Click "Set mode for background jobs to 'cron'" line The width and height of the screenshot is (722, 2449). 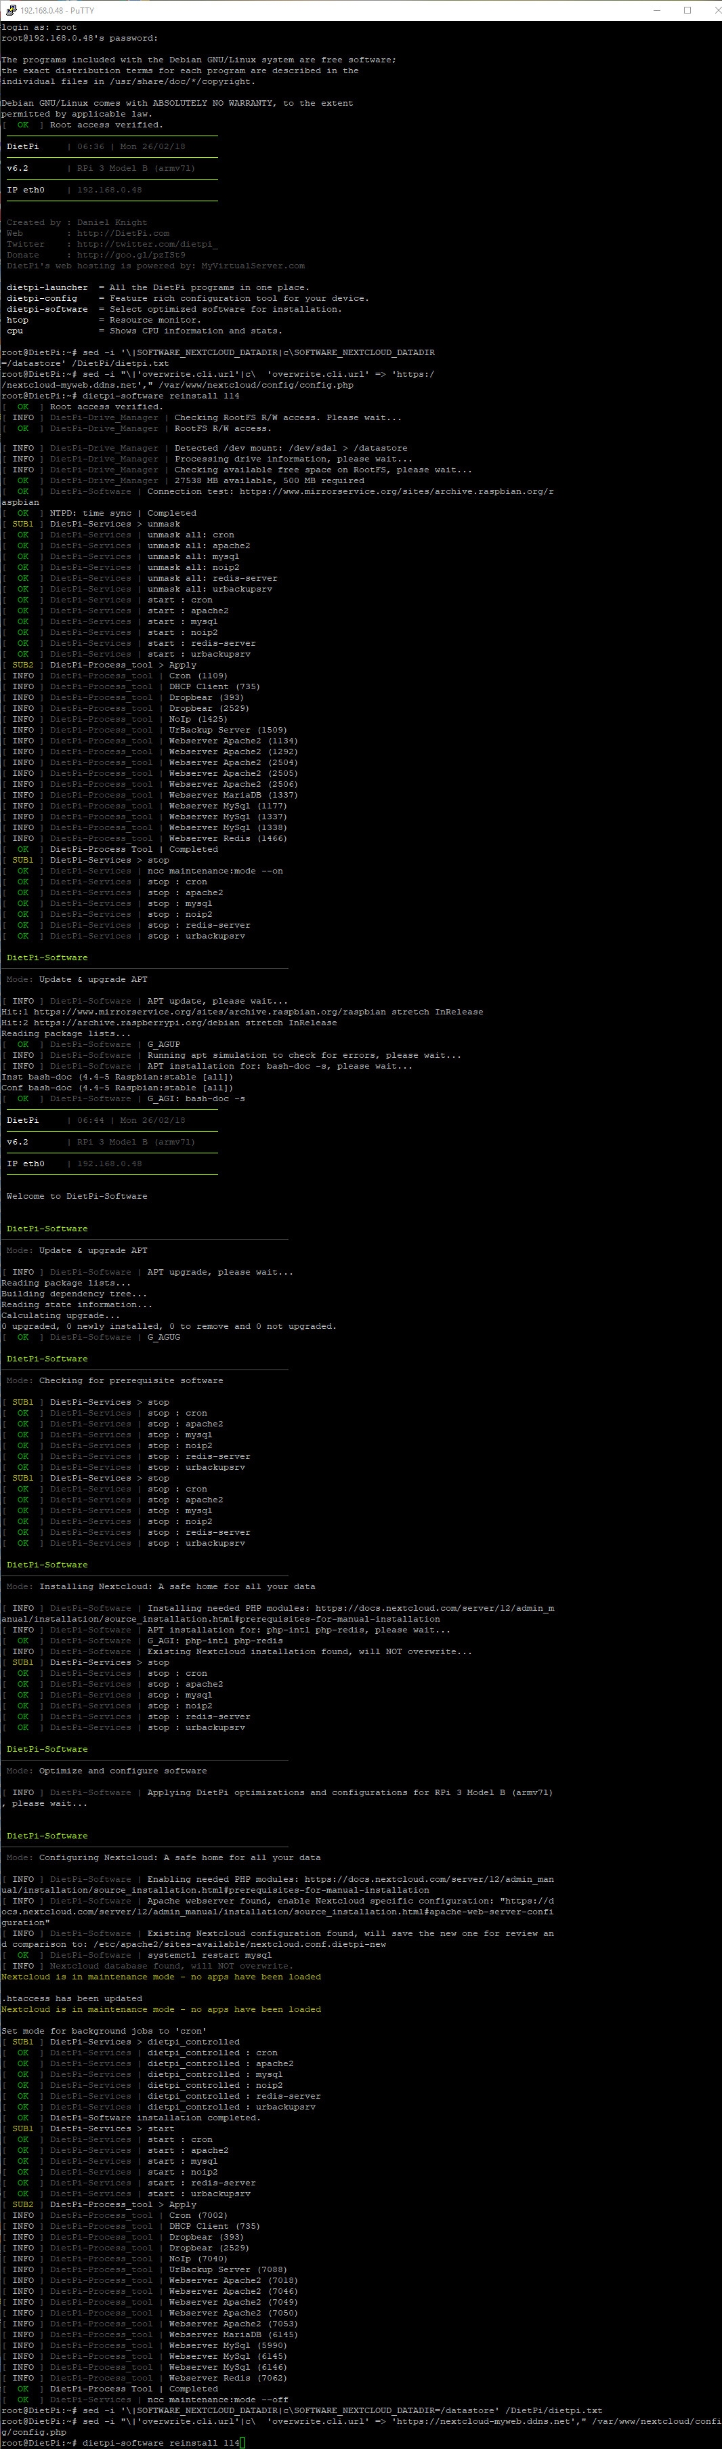click(104, 2031)
